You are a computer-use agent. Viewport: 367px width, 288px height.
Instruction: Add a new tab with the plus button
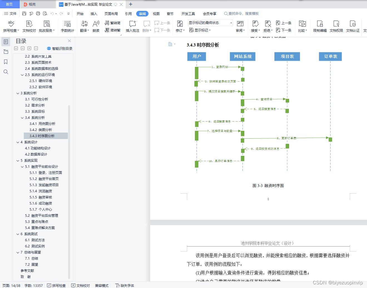131,4
